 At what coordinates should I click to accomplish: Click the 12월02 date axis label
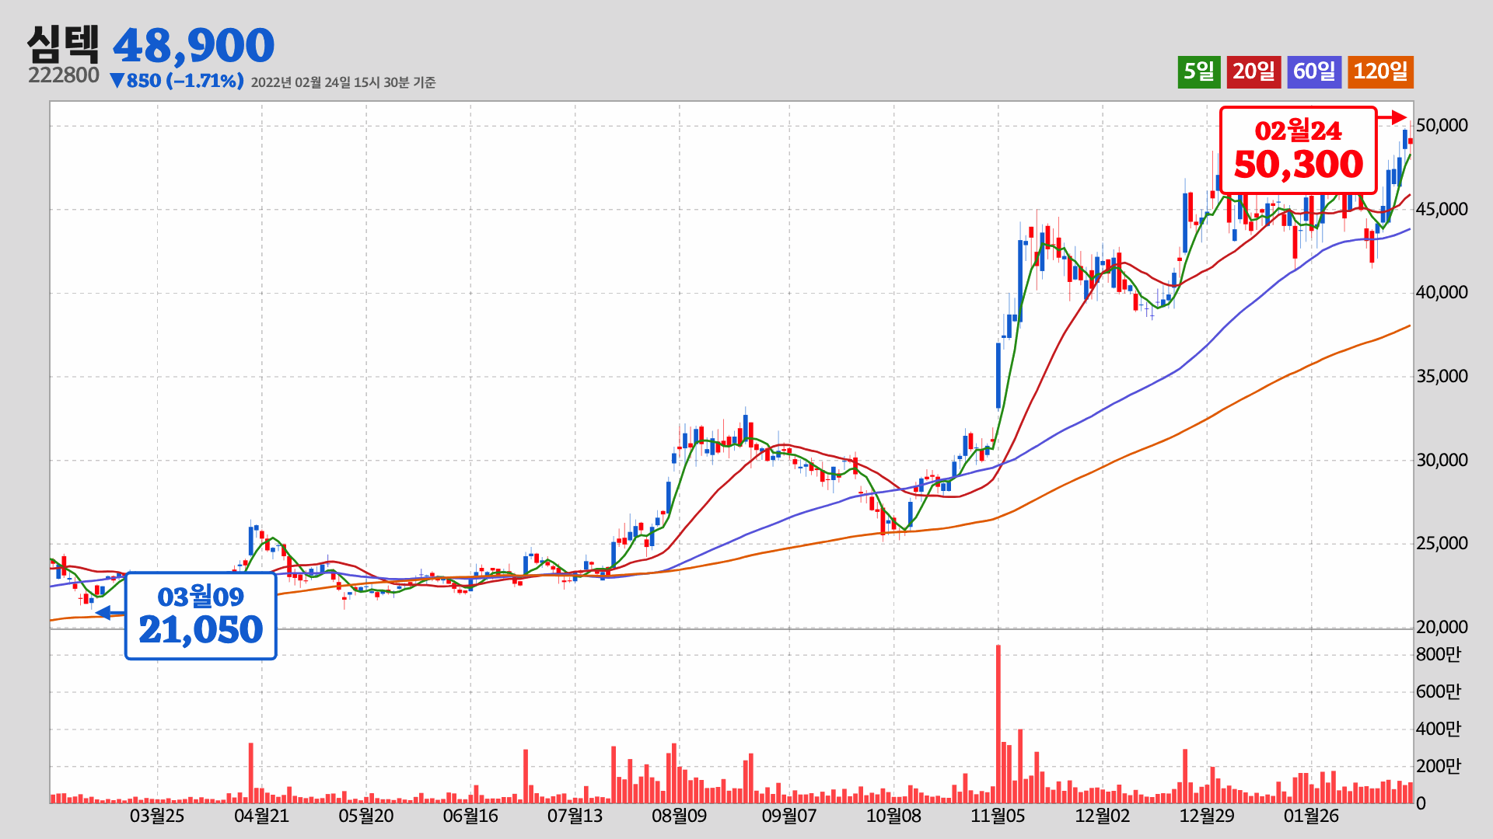point(1102,816)
